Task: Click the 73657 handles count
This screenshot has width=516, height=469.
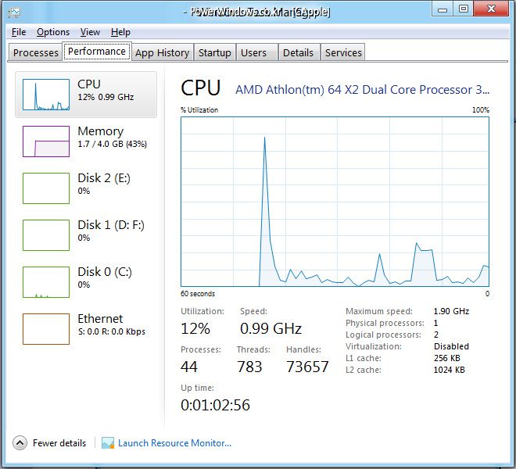Action: [x=307, y=367]
